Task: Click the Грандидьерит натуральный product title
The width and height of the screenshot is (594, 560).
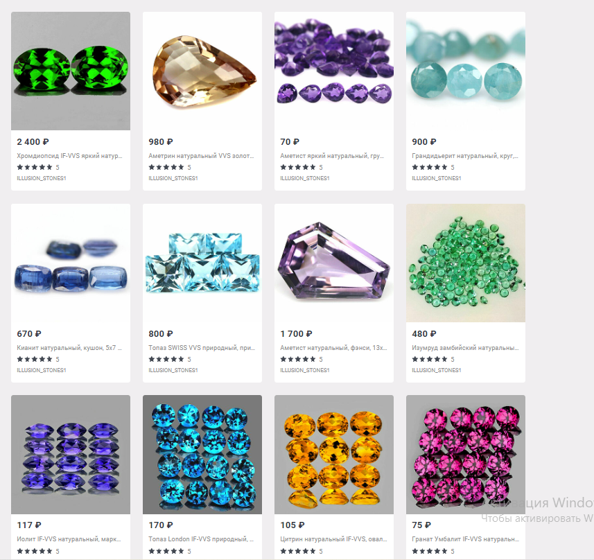Action: pos(465,156)
